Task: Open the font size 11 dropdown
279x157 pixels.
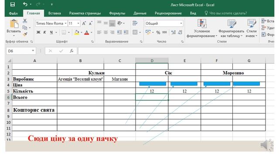Action: click(78, 23)
